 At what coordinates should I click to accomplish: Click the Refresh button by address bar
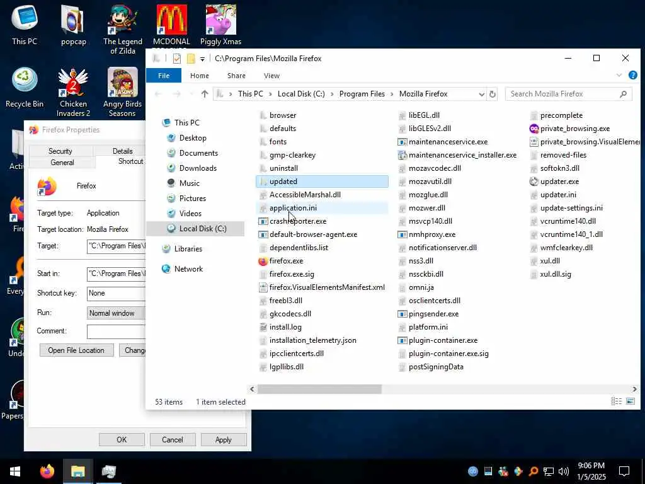click(x=493, y=94)
